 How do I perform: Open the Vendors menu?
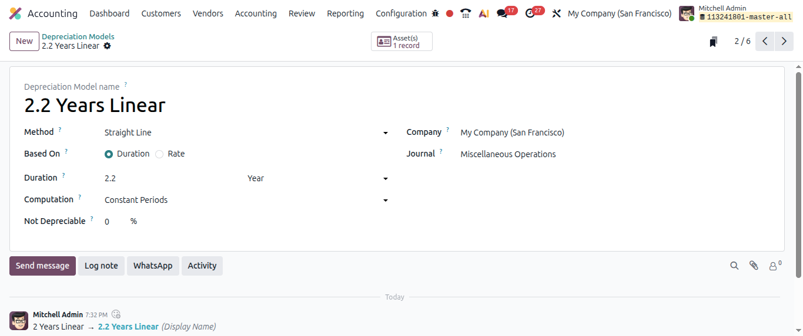(208, 13)
